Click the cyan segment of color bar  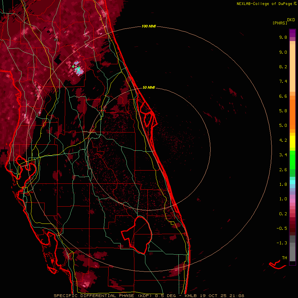pos(292,182)
